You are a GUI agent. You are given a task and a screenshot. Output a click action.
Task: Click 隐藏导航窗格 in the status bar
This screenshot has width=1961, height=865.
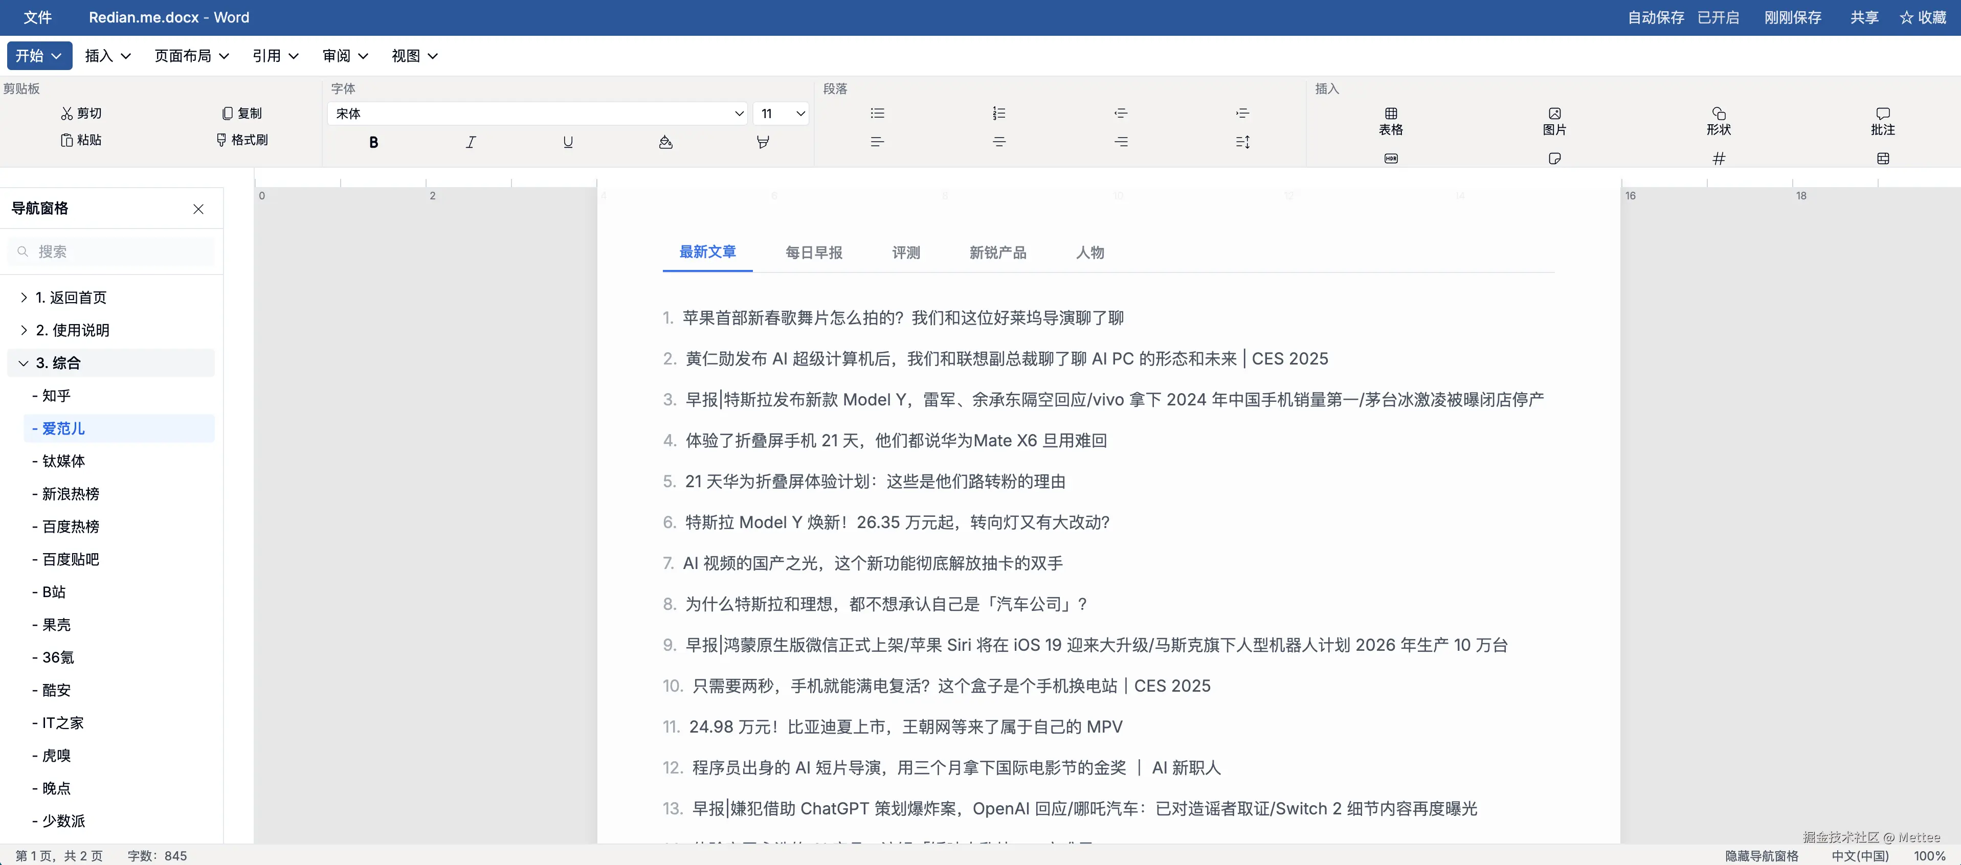(x=1761, y=855)
